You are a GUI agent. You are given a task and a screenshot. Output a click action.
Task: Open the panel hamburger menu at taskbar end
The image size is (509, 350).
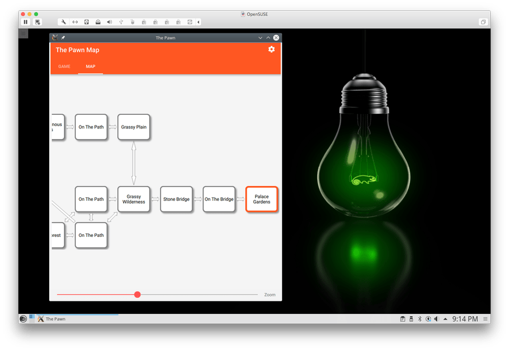click(485, 319)
